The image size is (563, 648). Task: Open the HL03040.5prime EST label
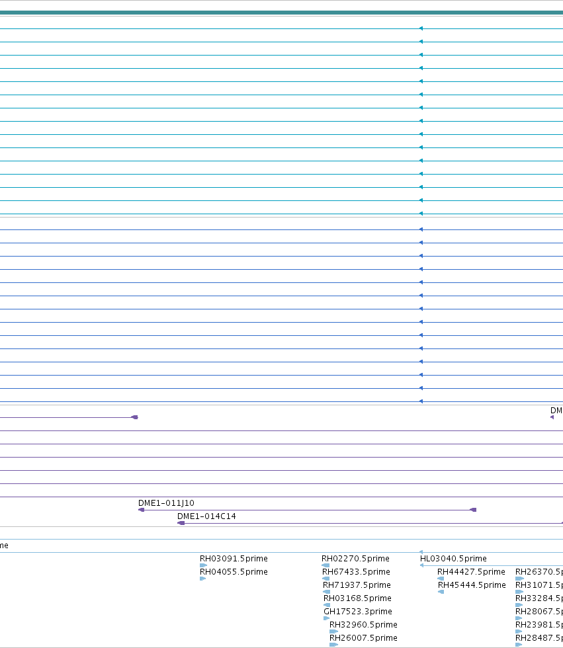point(453,558)
